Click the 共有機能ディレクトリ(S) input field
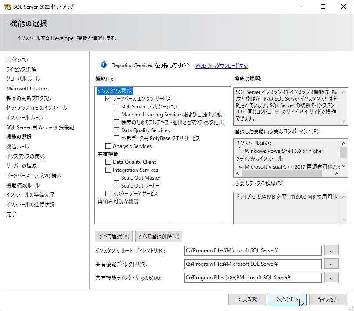The image size is (354, 311). [x=253, y=264]
